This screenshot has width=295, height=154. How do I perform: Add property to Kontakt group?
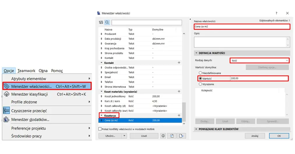(x=179, y=63)
